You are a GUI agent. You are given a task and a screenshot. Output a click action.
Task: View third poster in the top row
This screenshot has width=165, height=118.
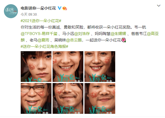pos(100,67)
